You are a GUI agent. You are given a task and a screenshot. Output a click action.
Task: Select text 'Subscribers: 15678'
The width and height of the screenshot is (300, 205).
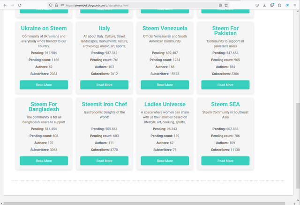coord(165,74)
